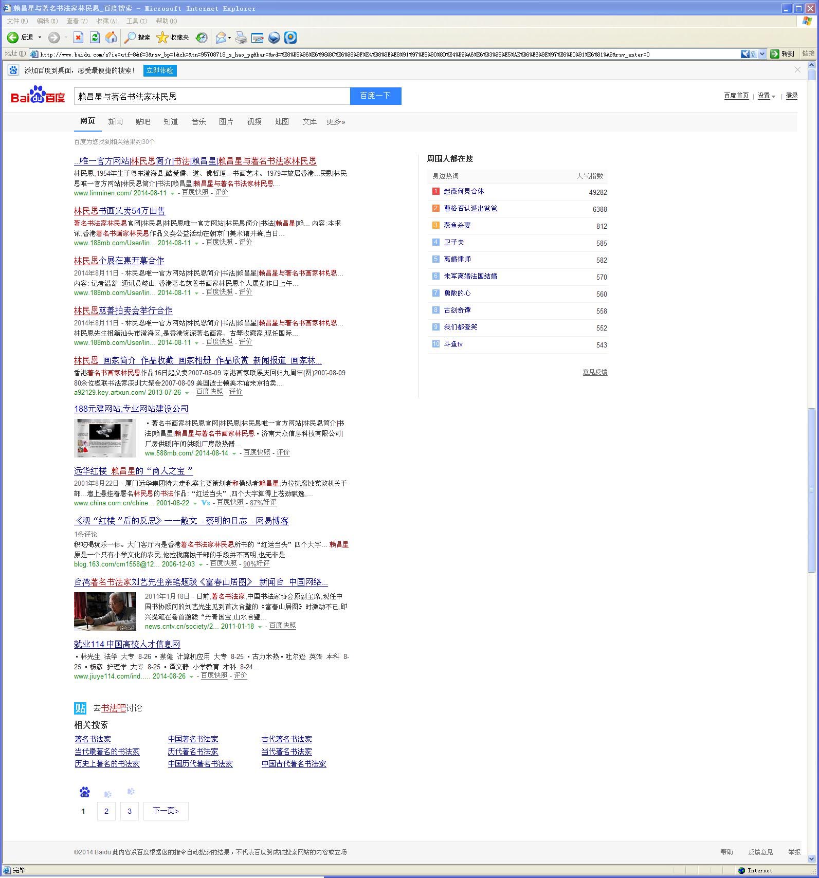819x878 pixels.
Task: Open the 设置 settings dropdown
Action: [766, 96]
